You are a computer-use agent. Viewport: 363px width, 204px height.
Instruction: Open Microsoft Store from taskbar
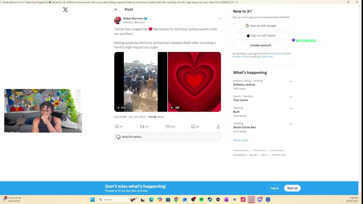click(x=168, y=199)
